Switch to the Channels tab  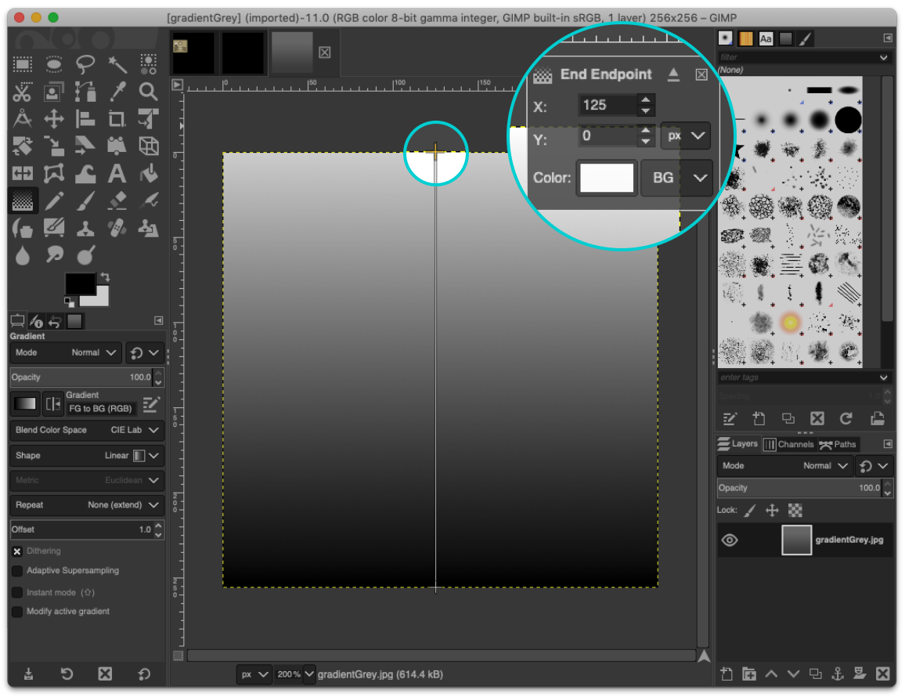click(788, 444)
